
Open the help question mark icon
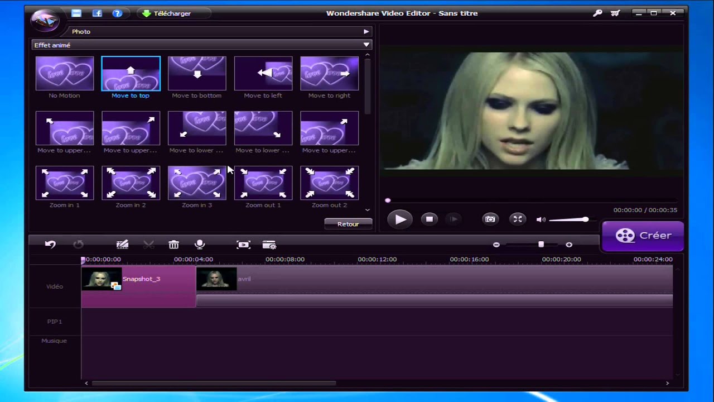pos(117,13)
